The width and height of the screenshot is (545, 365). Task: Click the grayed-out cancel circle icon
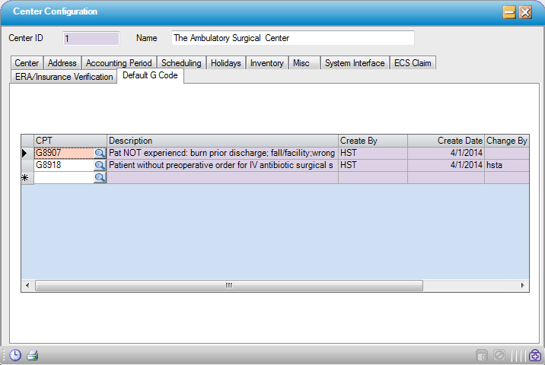pyautogui.click(x=499, y=355)
